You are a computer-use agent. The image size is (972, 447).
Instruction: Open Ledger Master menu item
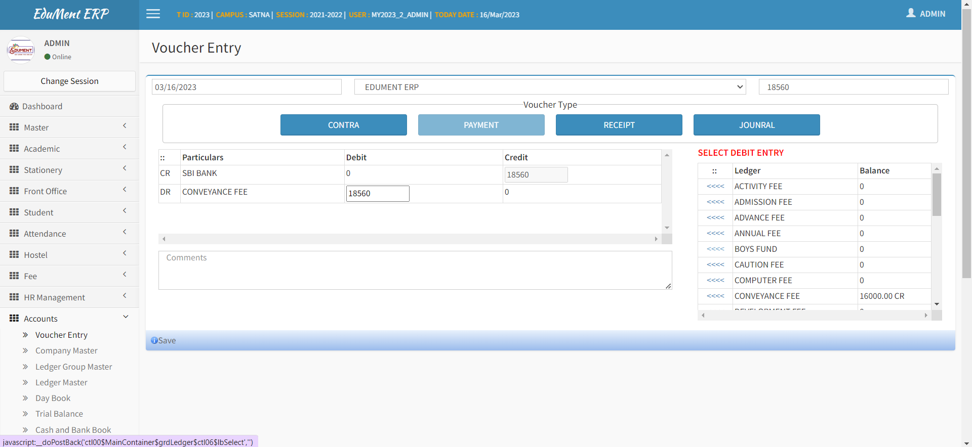[61, 382]
